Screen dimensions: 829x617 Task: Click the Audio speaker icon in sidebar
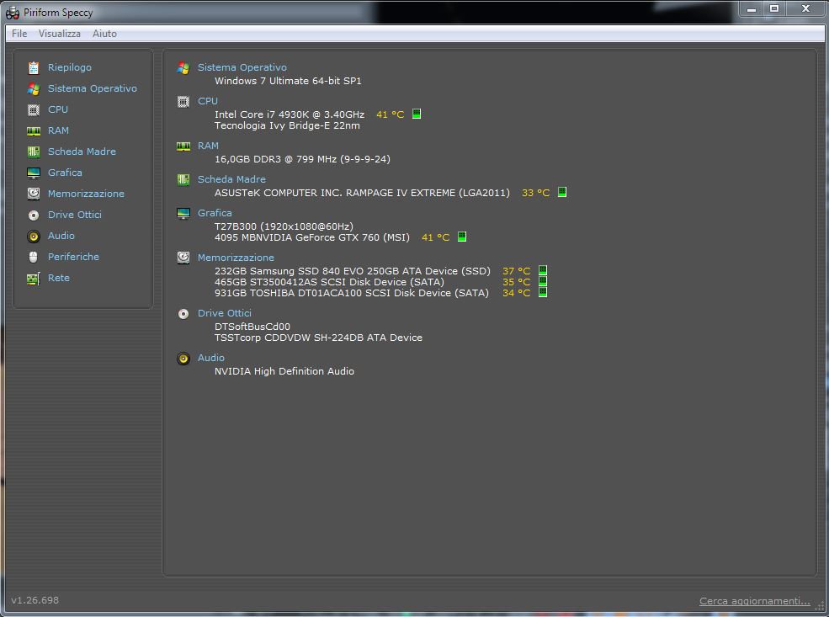tap(34, 237)
